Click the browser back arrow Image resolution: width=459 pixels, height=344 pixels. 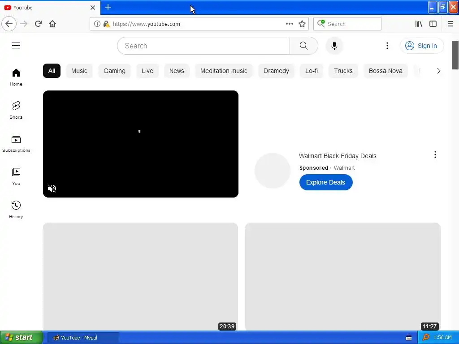tap(9, 24)
